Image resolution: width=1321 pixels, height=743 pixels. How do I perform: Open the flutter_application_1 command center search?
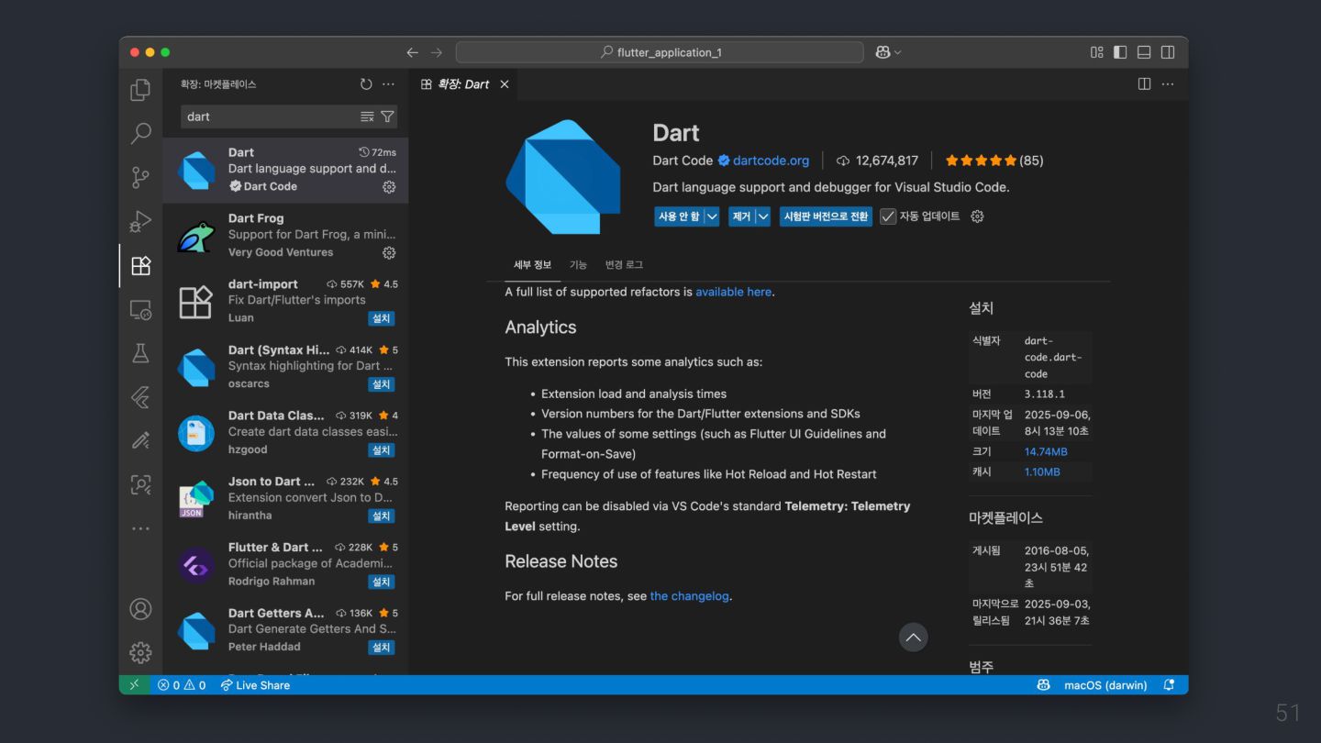click(x=660, y=52)
